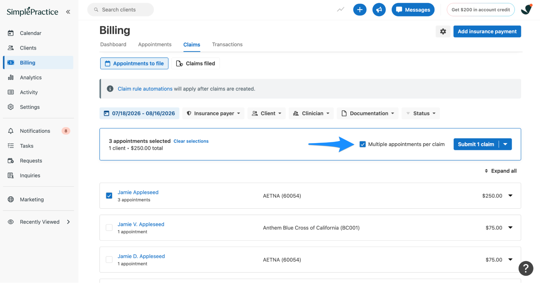This screenshot has height=283, width=540.
Task: Open the Status filter dropdown
Action: click(x=421, y=113)
